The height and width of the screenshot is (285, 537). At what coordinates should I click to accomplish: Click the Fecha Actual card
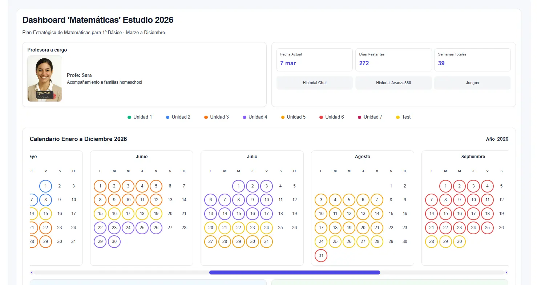(314, 59)
